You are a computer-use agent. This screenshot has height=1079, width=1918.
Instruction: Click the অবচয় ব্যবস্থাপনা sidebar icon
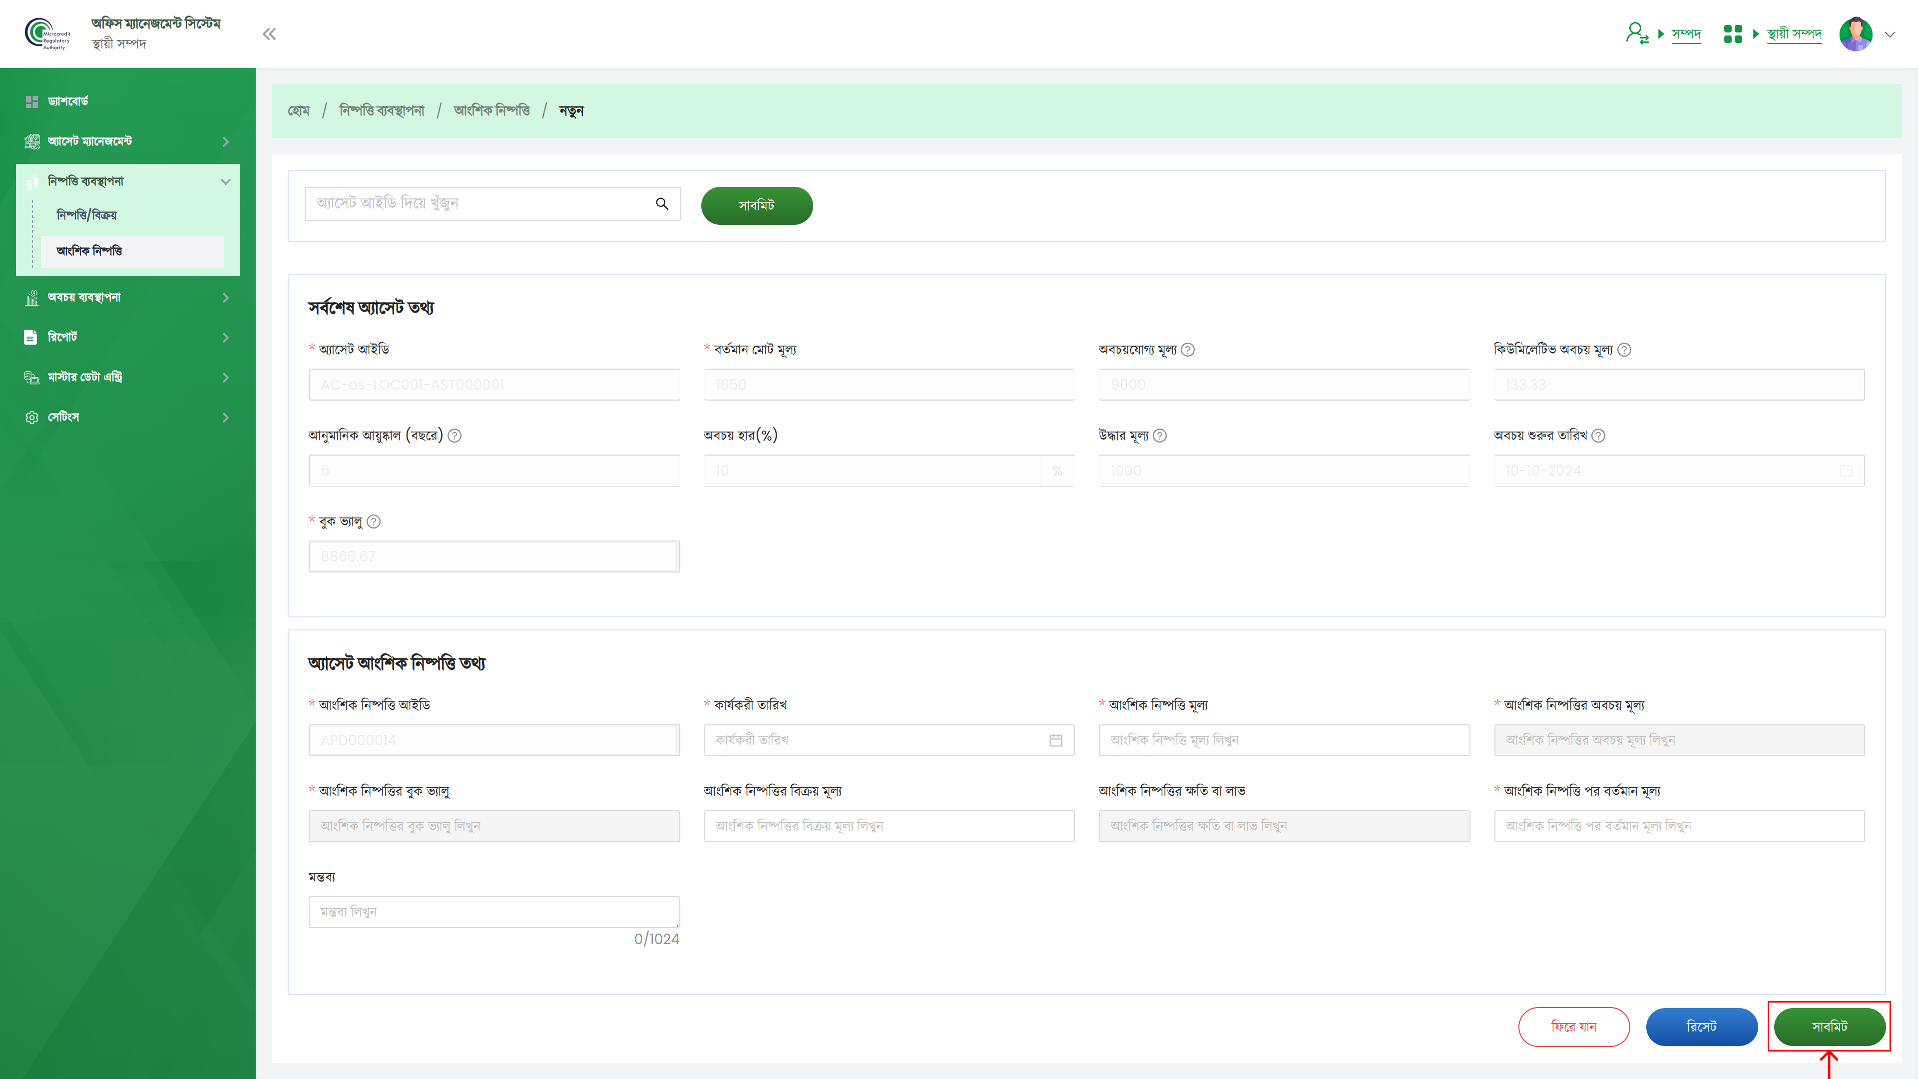(31, 298)
